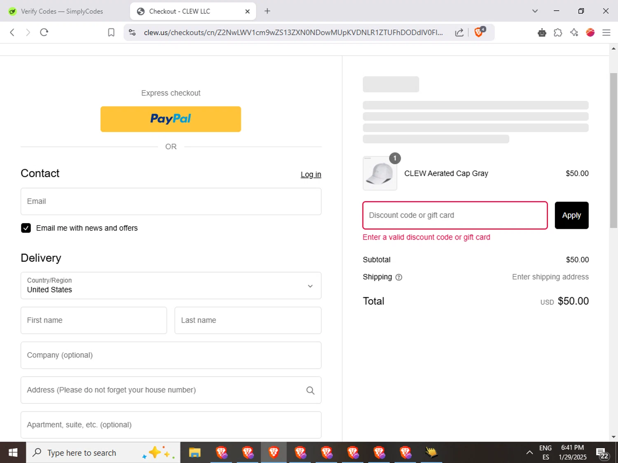Click the share icon in address bar
Screen dimensions: 618x463
click(459, 33)
